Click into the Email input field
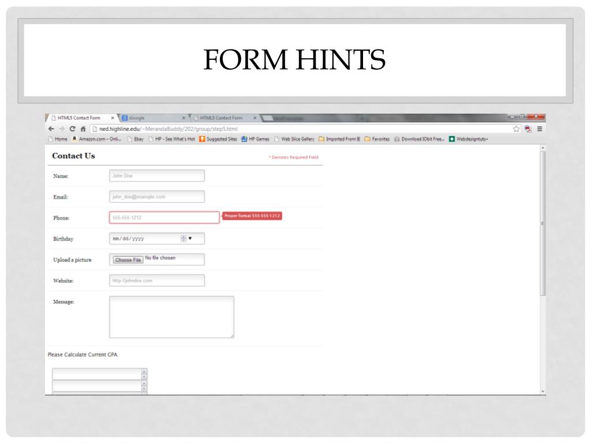The width and height of the screenshot is (591, 443). coord(157,197)
